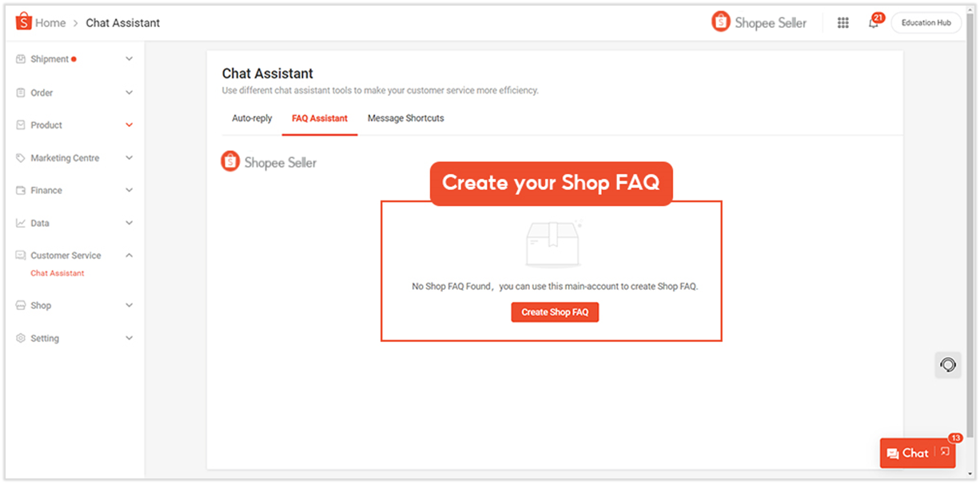Open the headset support icon on the right edge
This screenshot has width=980, height=484.
948,365
